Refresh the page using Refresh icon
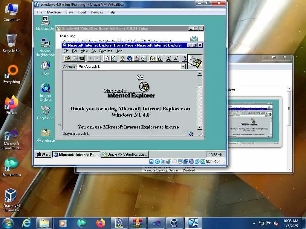 coord(114,58)
